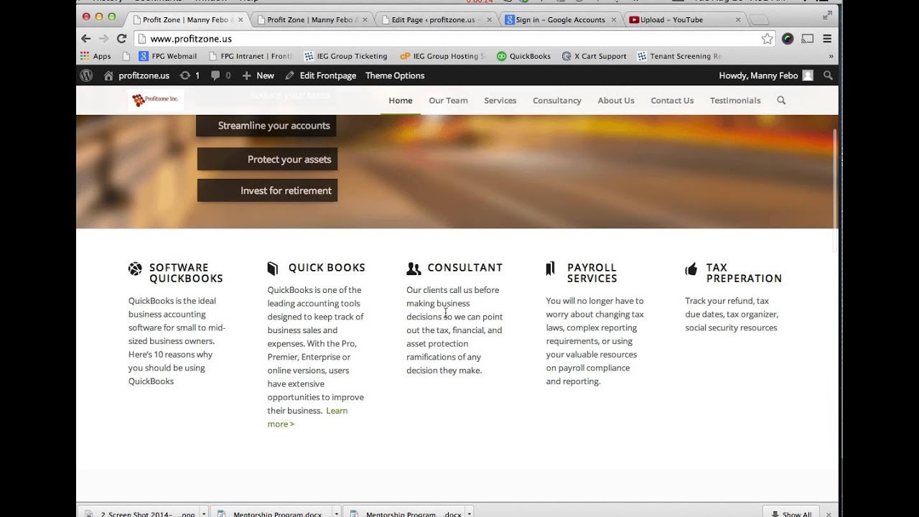Select Home in the site navigation
919x517 pixels.
point(401,101)
